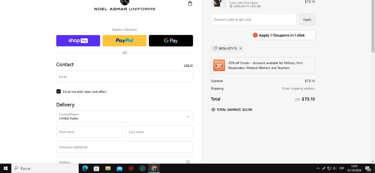Pay with Shop Pay express checkout

78,41
